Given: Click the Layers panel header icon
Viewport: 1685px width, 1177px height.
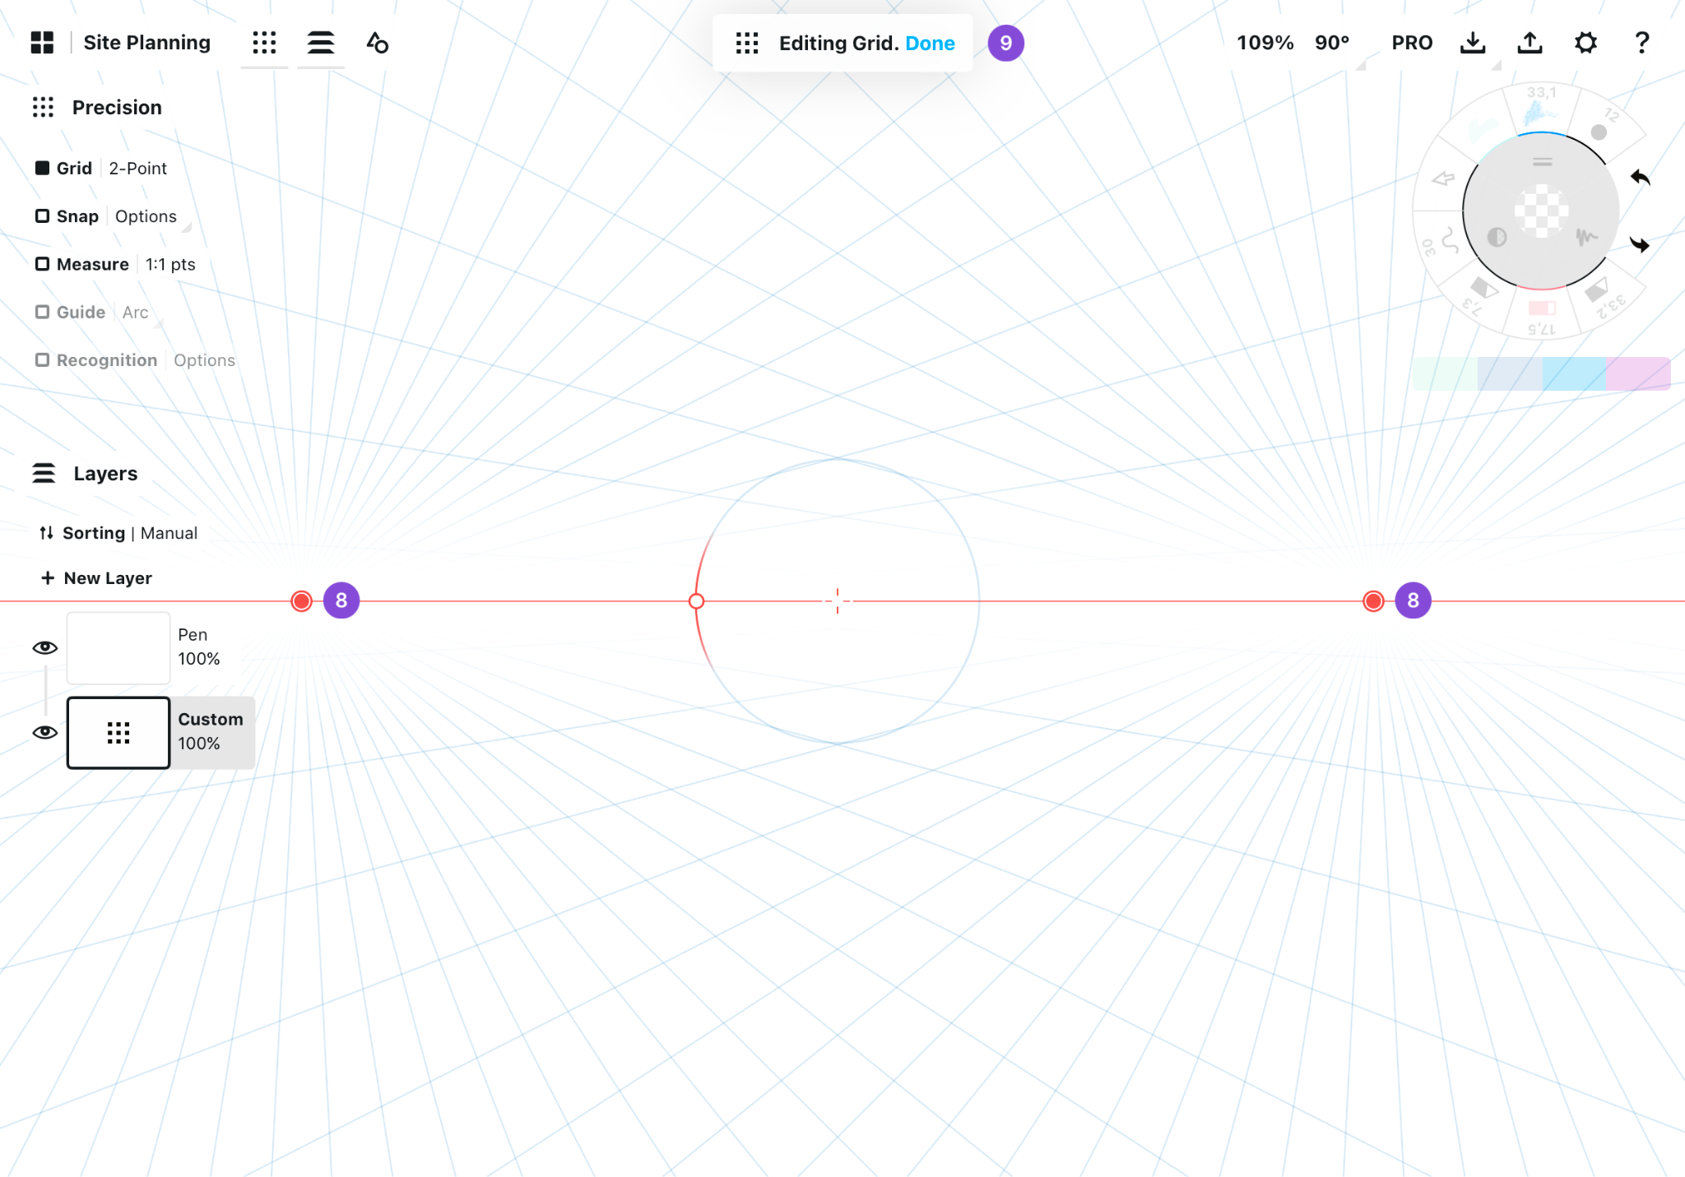Looking at the screenshot, I should click(44, 473).
